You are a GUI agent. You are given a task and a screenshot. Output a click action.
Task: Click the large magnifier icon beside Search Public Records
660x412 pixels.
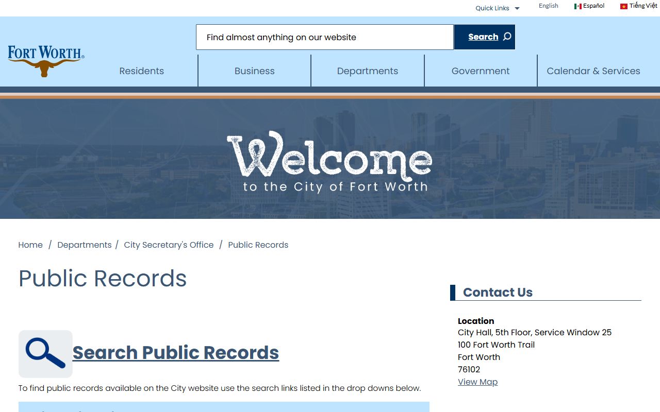(x=45, y=354)
